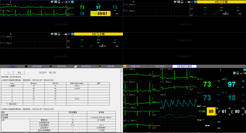
Task: Click the down arrow of the report scrollbar
Action: (x=122, y=131)
